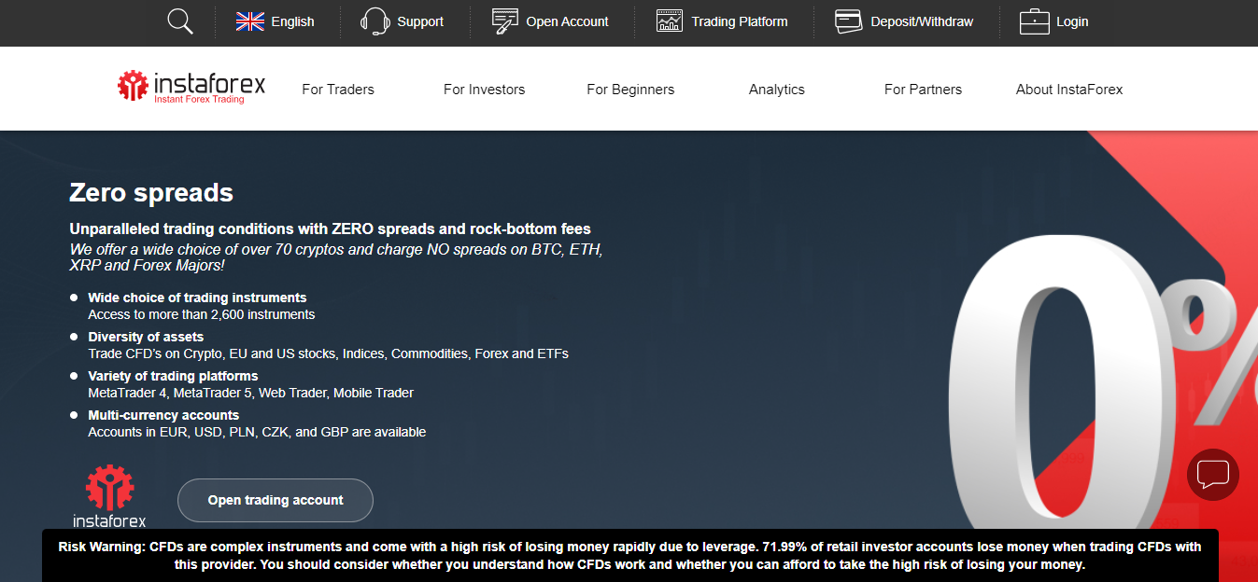Click the Open Account form icon
The width and height of the screenshot is (1258, 582).
pyautogui.click(x=505, y=21)
